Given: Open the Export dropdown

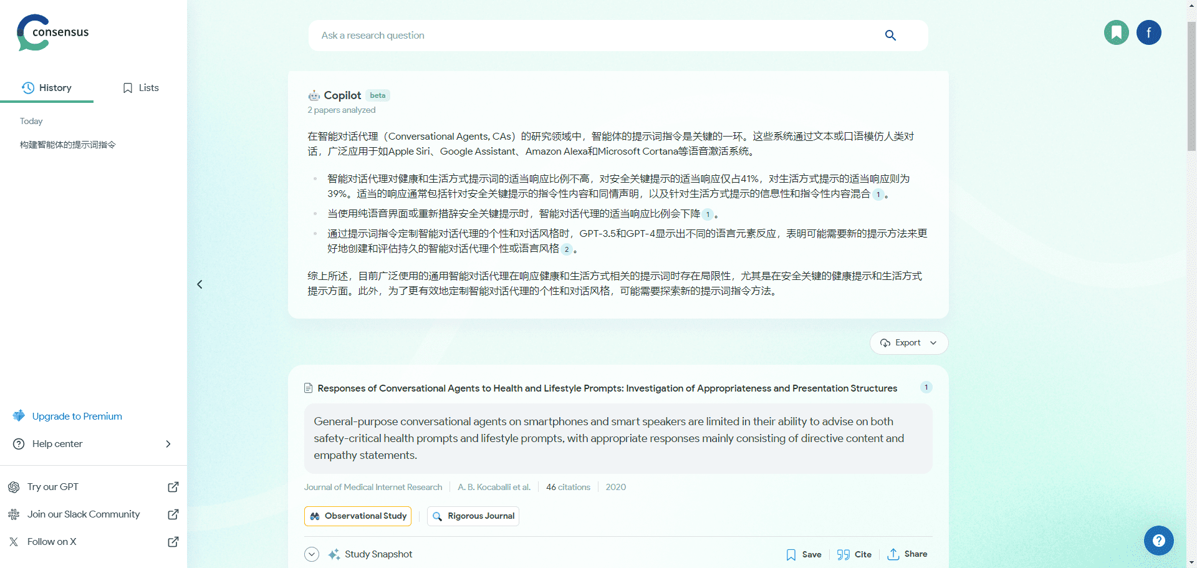Looking at the screenshot, I should coord(908,343).
